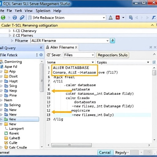Click the editor horizontal scrollbar thumb
The width and height of the screenshot is (157, 157).
[71, 145]
